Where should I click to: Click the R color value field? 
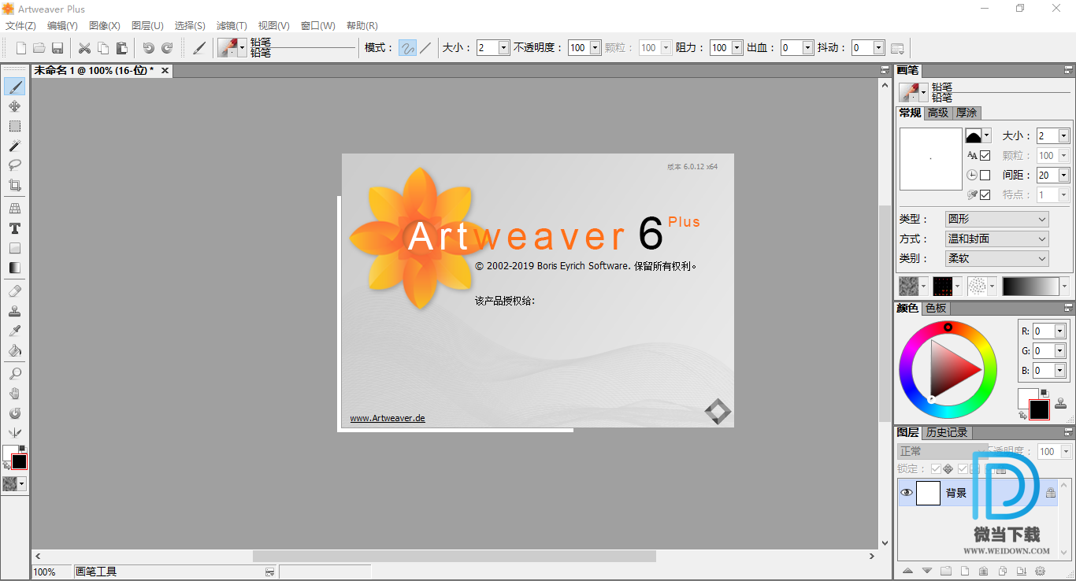(1044, 331)
